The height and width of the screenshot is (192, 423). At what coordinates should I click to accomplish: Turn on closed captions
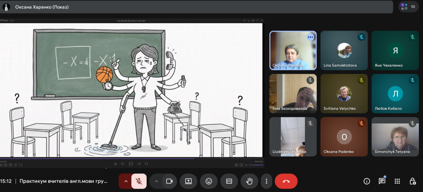229,181
